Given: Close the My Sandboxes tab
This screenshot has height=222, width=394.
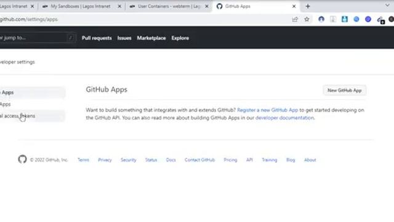Looking at the screenshot, I should click(119, 6).
